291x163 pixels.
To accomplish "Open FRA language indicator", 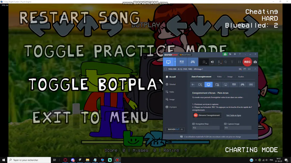I will pyautogui.click(x=271, y=160).
